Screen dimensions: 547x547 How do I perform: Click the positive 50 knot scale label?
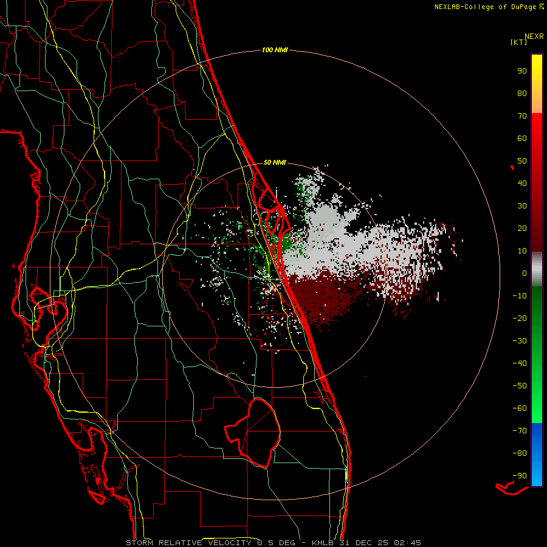pos(522,161)
